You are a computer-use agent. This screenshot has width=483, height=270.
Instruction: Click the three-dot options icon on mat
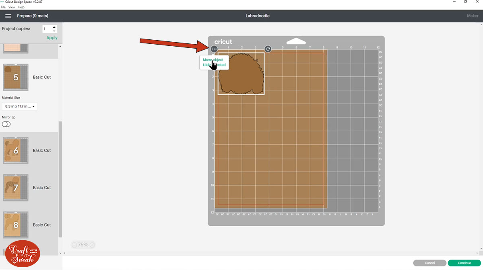[214, 49]
